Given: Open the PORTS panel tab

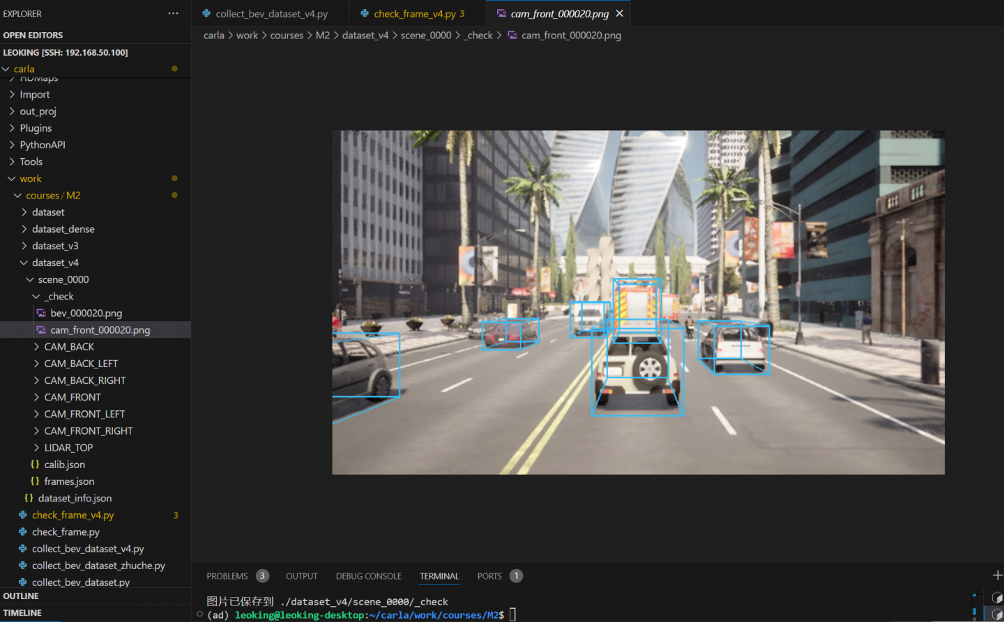Looking at the screenshot, I should pos(489,576).
